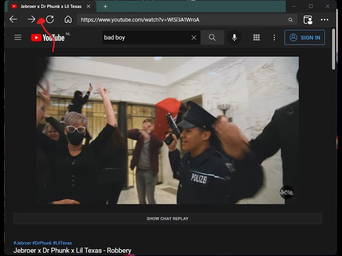This screenshot has width=342, height=256.
Task: Open the #Jebroer hashtag link
Action: tap(22, 243)
